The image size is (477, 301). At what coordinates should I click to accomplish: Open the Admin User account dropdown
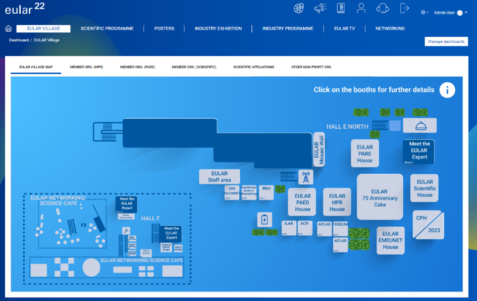click(x=450, y=13)
